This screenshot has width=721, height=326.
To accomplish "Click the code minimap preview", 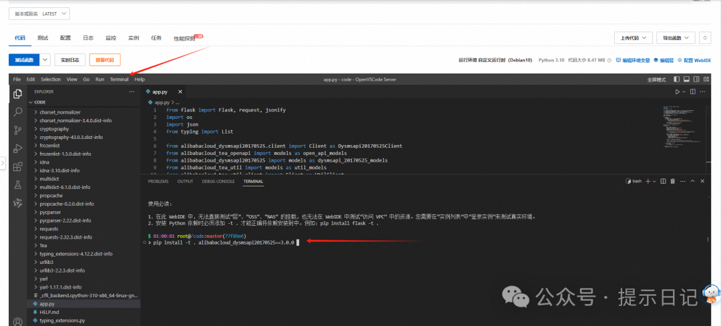I will pyautogui.click(x=680, y=124).
